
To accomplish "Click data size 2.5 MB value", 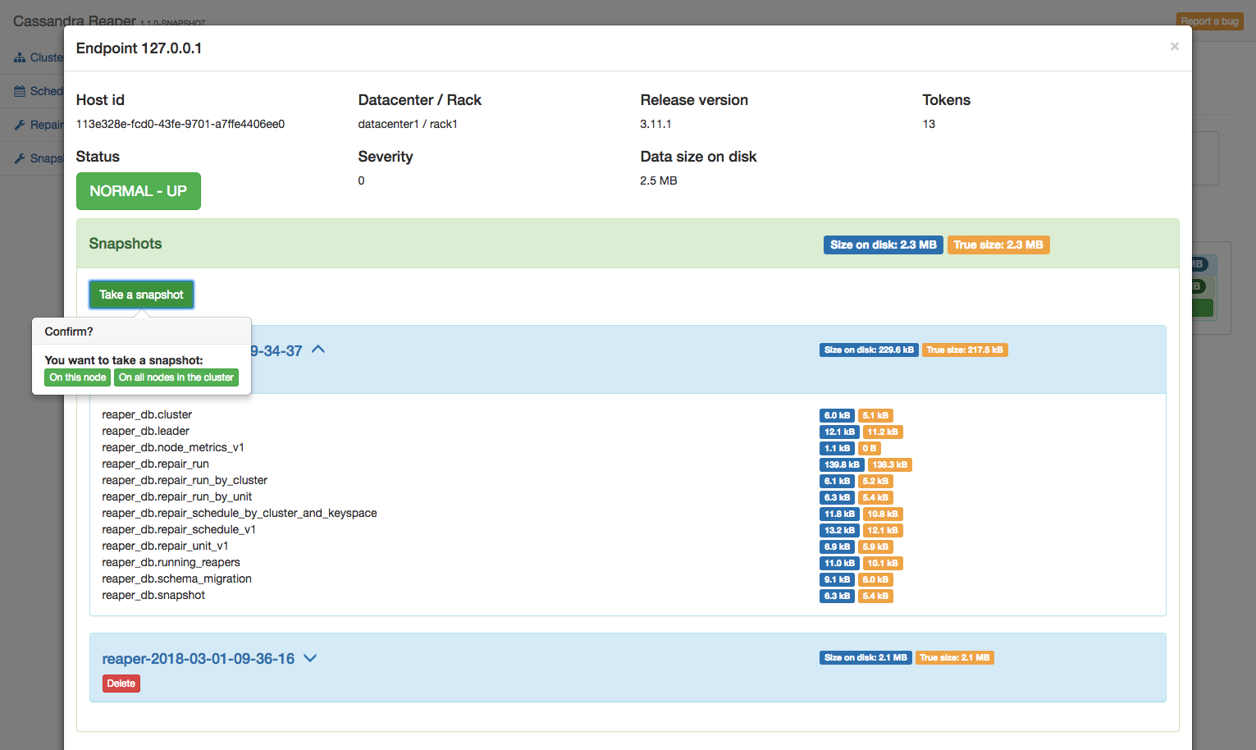I will (659, 181).
